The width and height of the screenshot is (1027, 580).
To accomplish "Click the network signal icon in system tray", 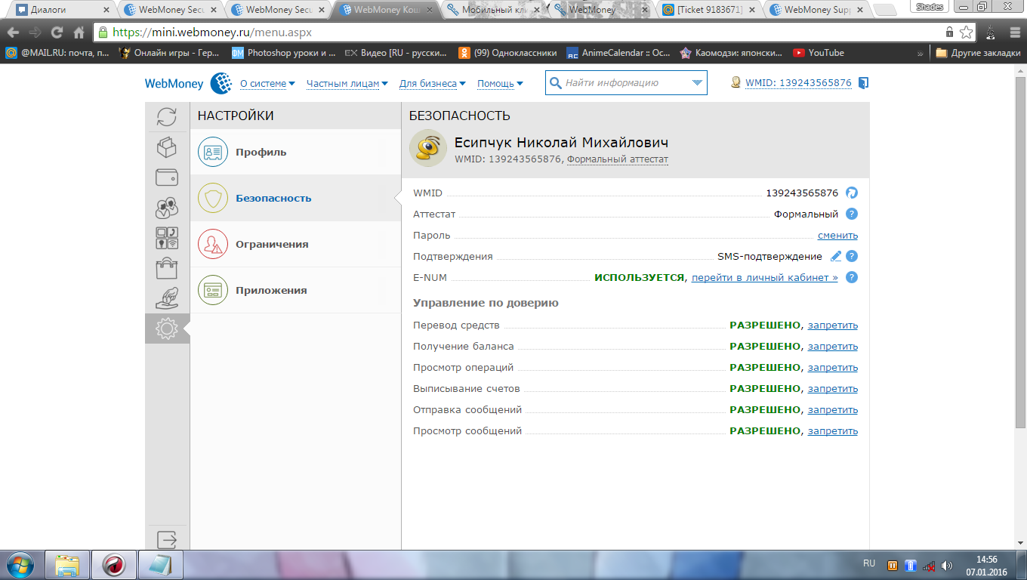I will (929, 565).
